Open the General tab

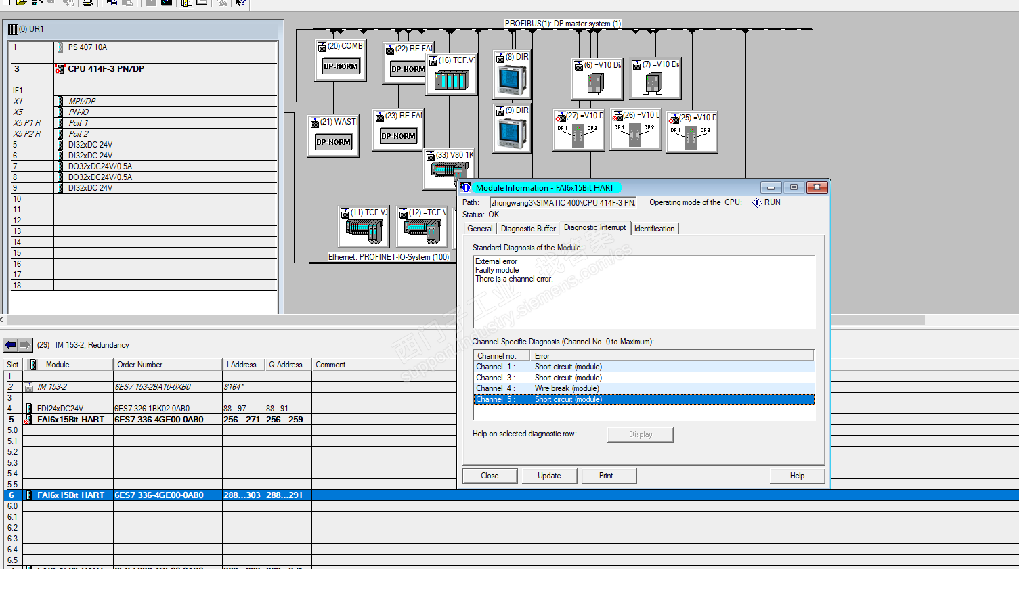[480, 229]
